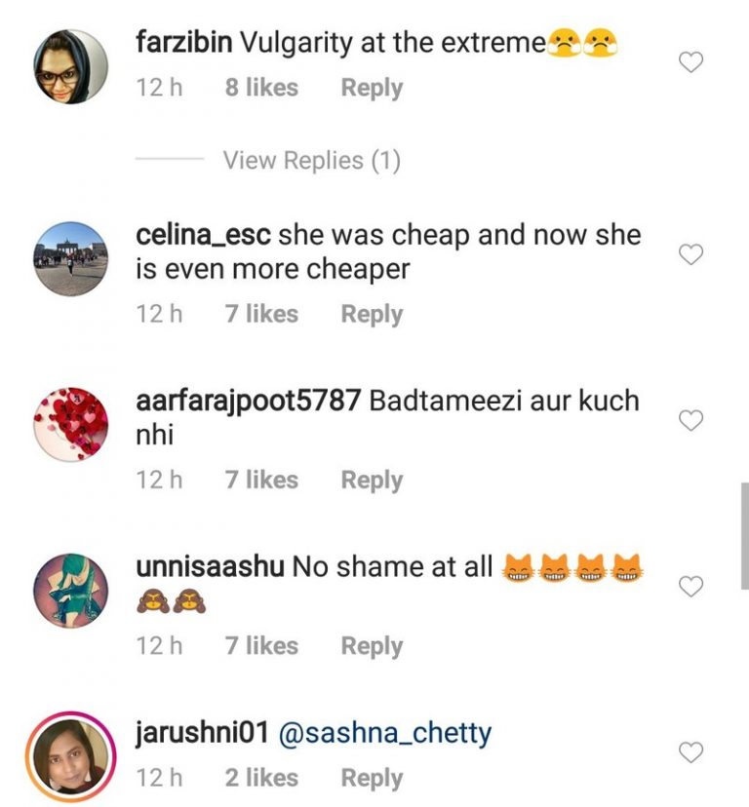Open farzibin's profile picture
This screenshot has width=749, height=807.
71,67
